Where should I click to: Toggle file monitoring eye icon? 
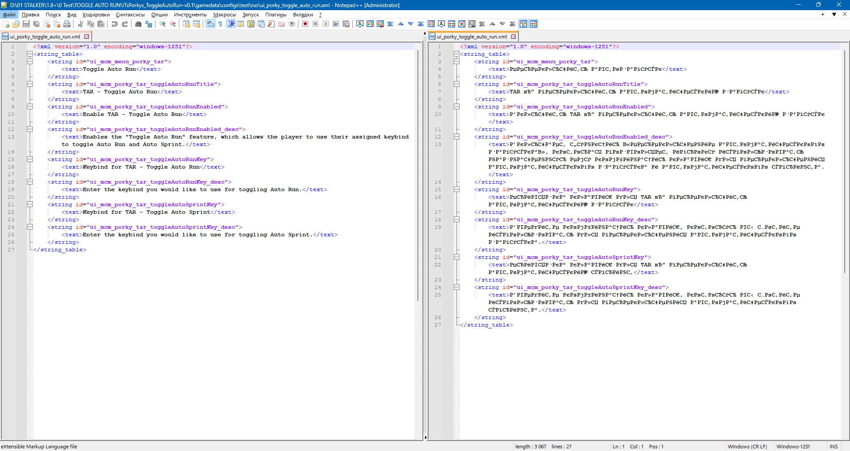tap(292, 24)
